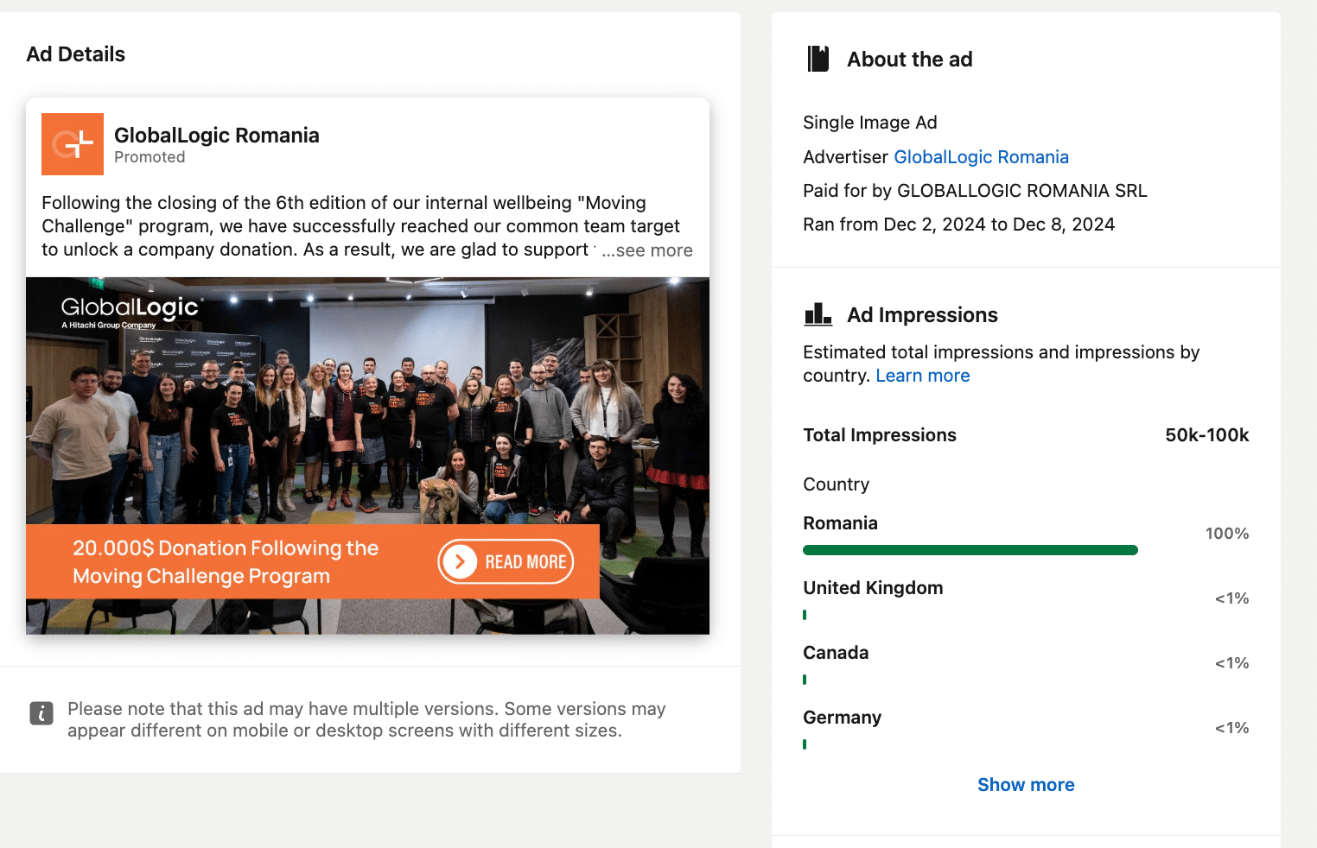Image resolution: width=1317 pixels, height=848 pixels.
Task: Open the GlobalLogic Romania advertiser link
Action: [x=981, y=156]
